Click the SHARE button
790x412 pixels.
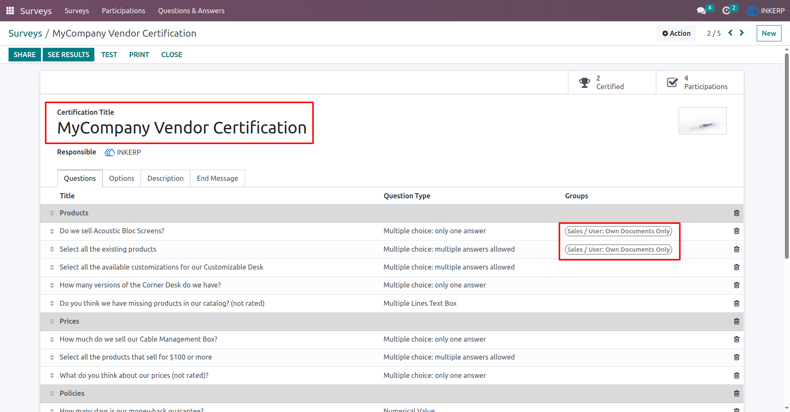(25, 55)
